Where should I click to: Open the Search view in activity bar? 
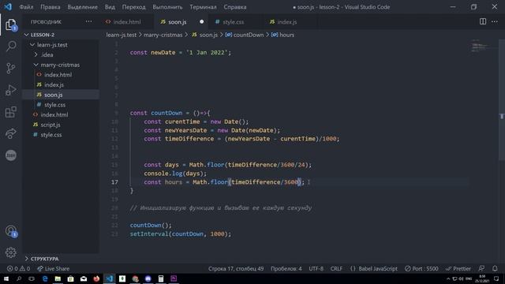coord(10,46)
